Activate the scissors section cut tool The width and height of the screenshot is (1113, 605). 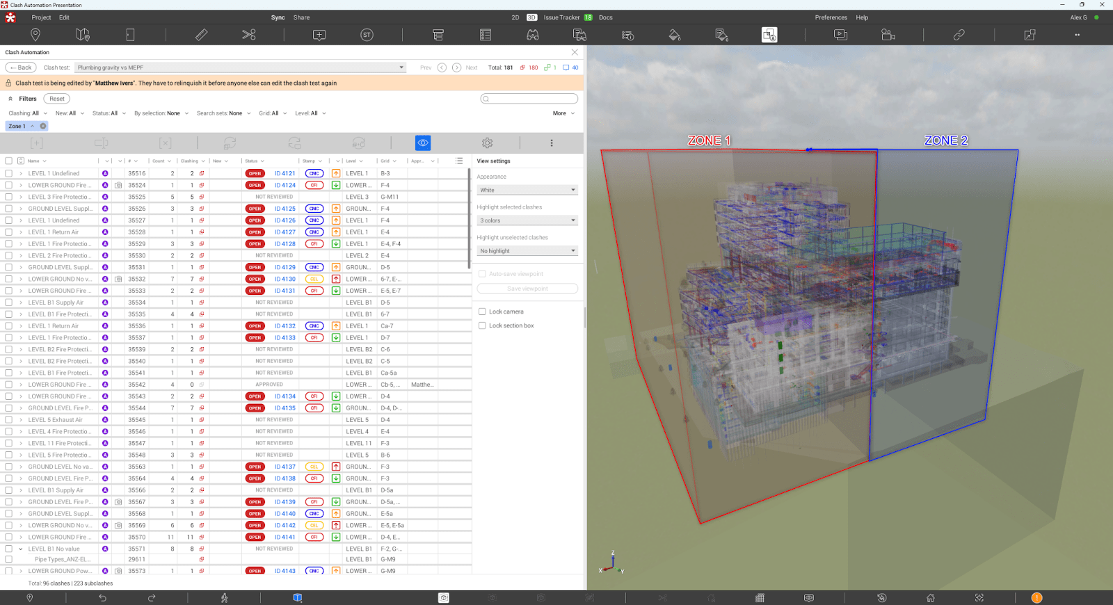pyautogui.click(x=249, y=35)
